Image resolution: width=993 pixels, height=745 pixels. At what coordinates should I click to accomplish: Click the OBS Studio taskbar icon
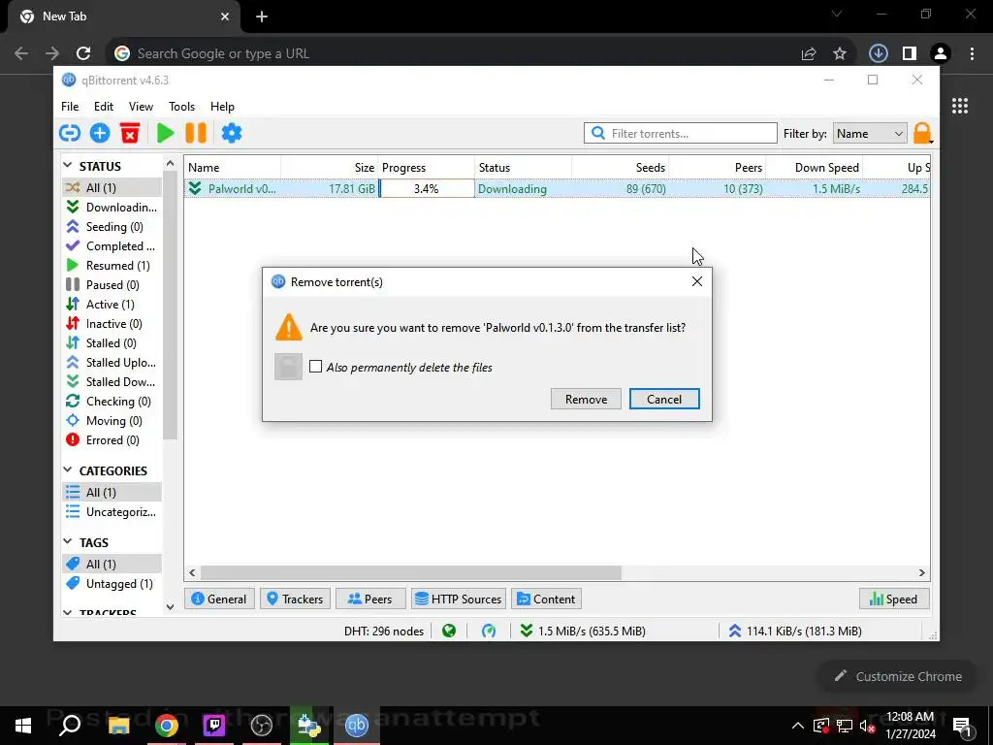click(x=262, y=726)
